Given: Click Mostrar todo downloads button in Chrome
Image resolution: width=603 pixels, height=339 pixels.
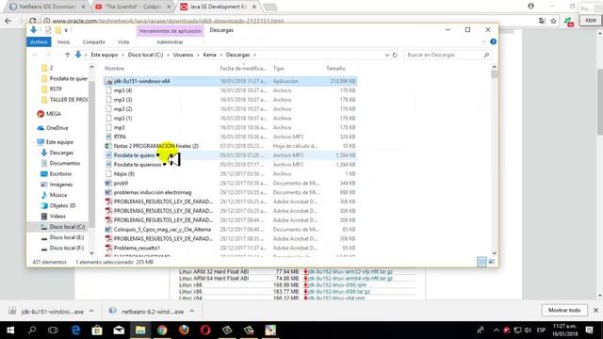Looking at the screenshot, I should coord(564,310).
